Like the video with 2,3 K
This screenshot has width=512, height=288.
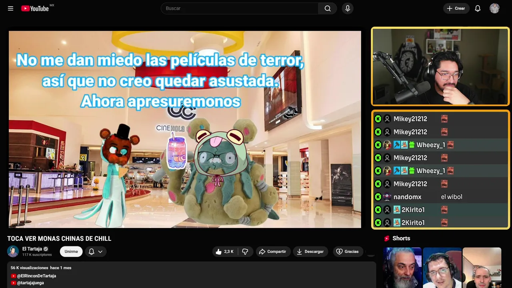coord(224,252)
